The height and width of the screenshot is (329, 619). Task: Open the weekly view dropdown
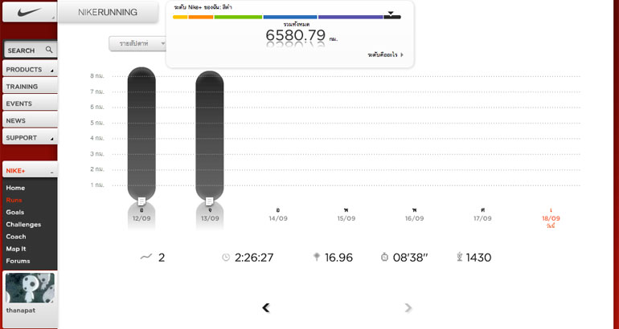pos(137,43)
